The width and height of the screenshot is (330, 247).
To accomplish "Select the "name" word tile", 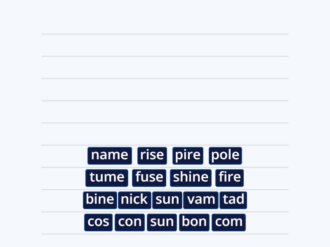I will pyautogui.click(x=109, y=155).
